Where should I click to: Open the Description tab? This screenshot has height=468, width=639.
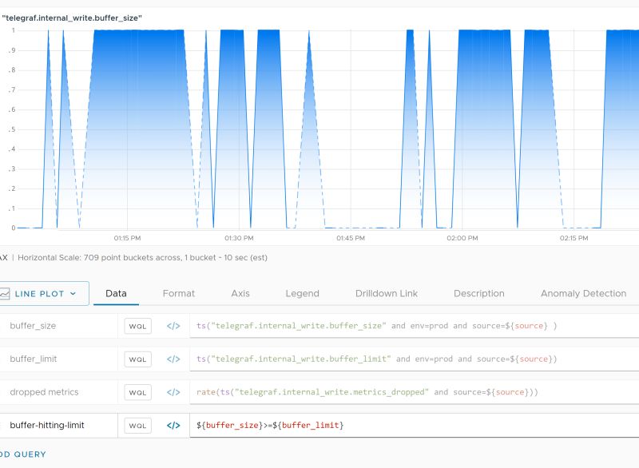tap(479, 293)
